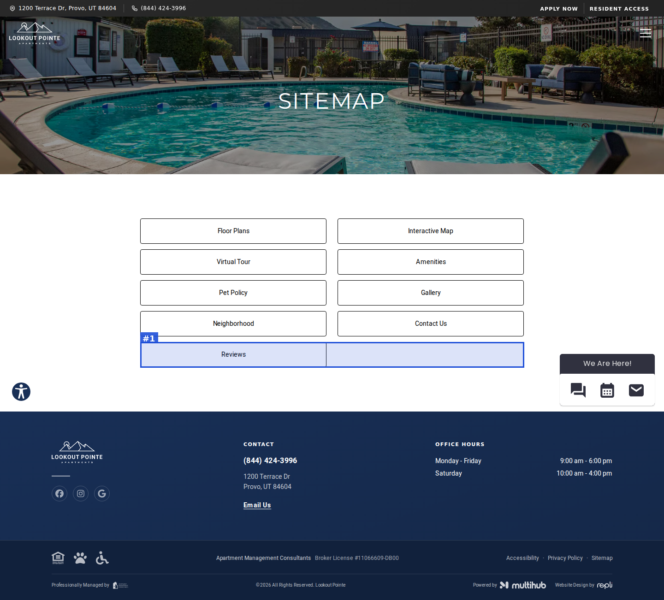The width and height of the screenshot is (664, 600).
Task: Click the wheelchair accessible icon
Action: [x=102, y=558]
